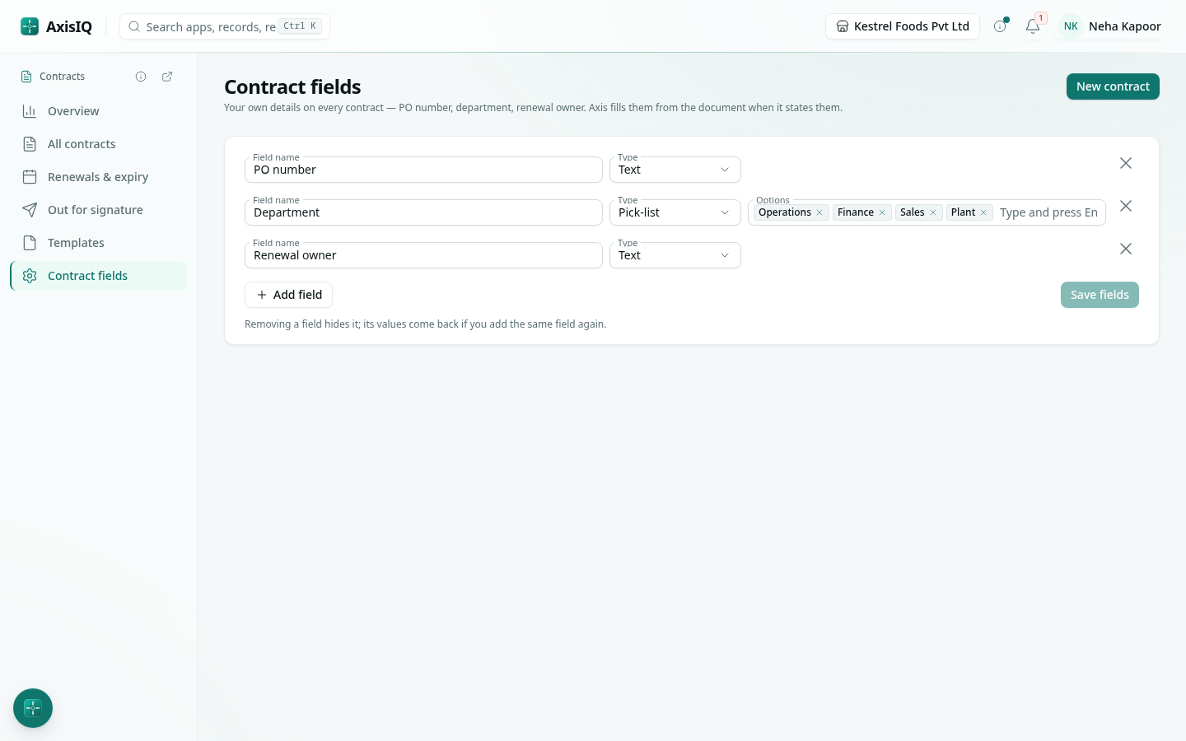Remove the Plant option chip
Viewport: 1186px width, 741px height.
pyautogui.click(x=983, y=212)
